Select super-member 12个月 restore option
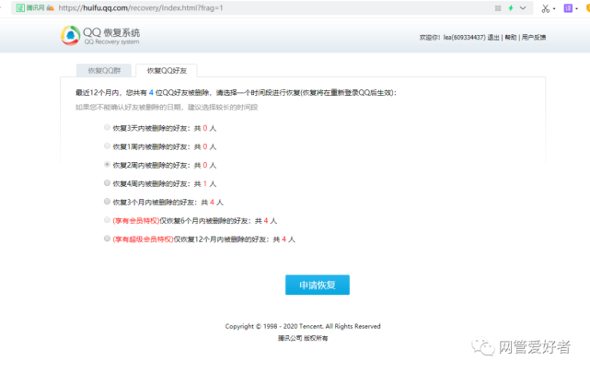 108,239
